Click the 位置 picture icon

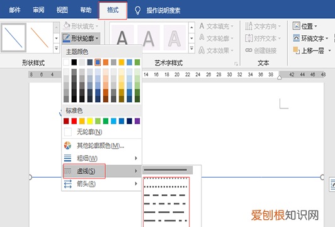coord(296,26)
